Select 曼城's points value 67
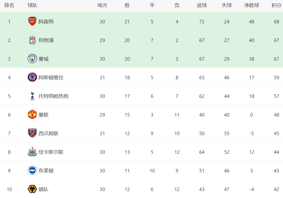Screen dimensions: 283x198 (x=277, y=59)
